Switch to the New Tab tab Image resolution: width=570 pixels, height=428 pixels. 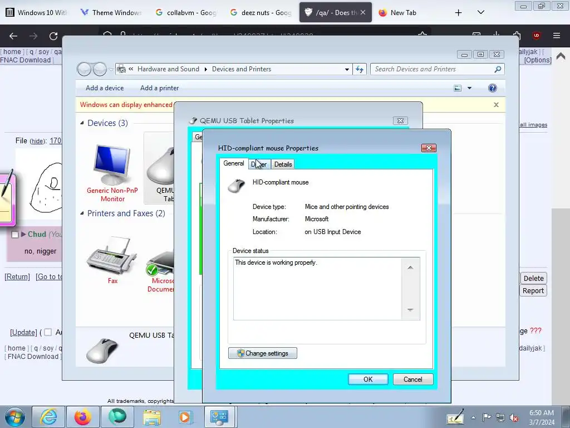[x=409, y=13]
